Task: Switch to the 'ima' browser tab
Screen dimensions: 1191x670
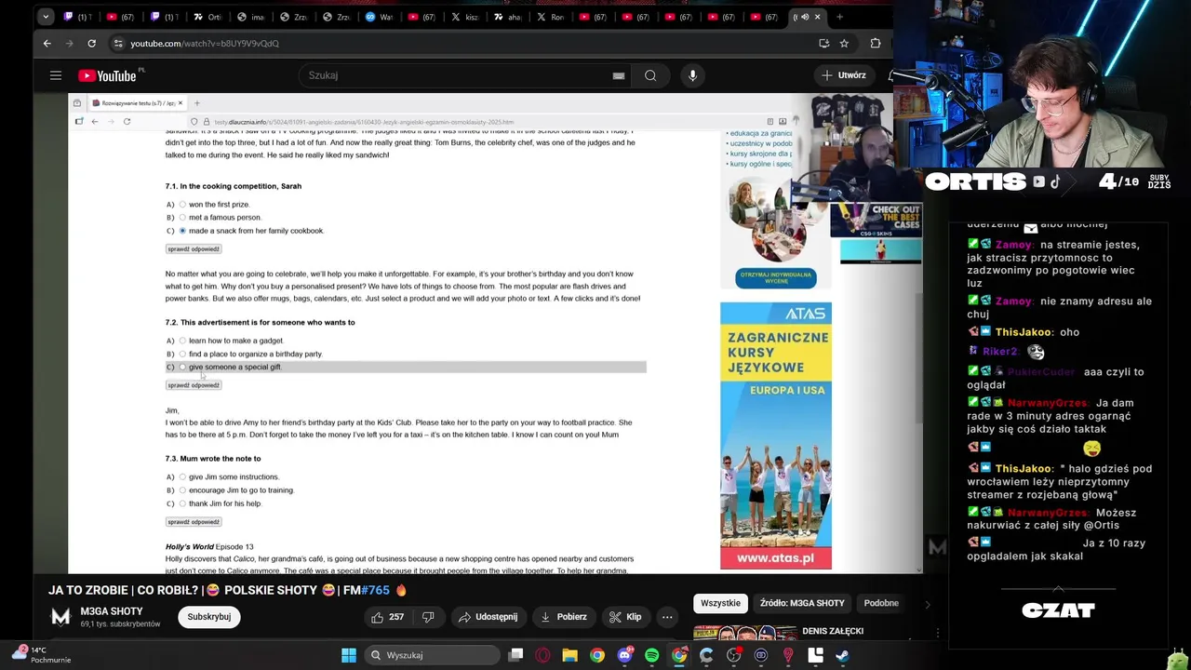Action: pyautogui.click(x=250, y=17)
